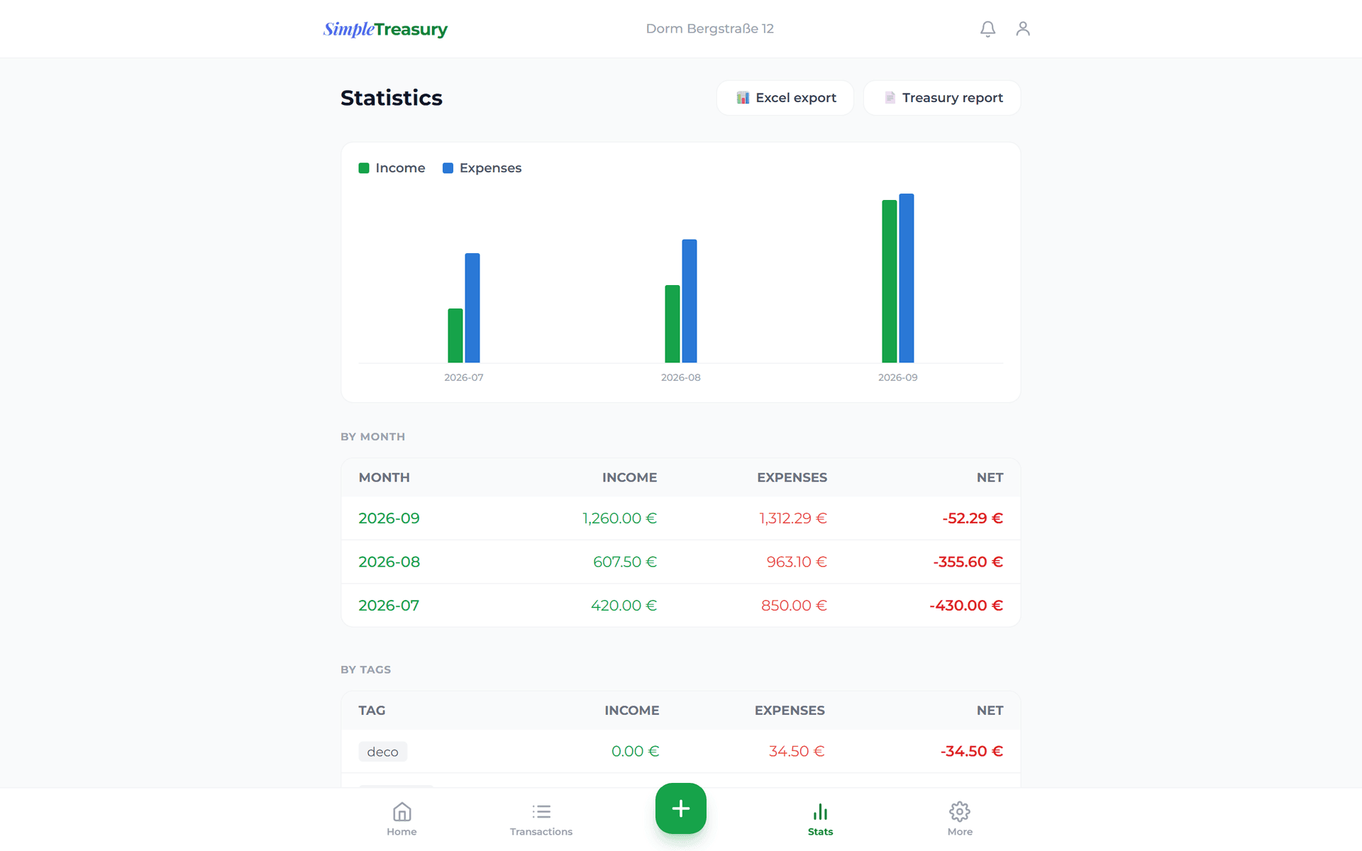Click the 0.00 € deco income value
The image size is (1362, 851).
click(636, 751)
